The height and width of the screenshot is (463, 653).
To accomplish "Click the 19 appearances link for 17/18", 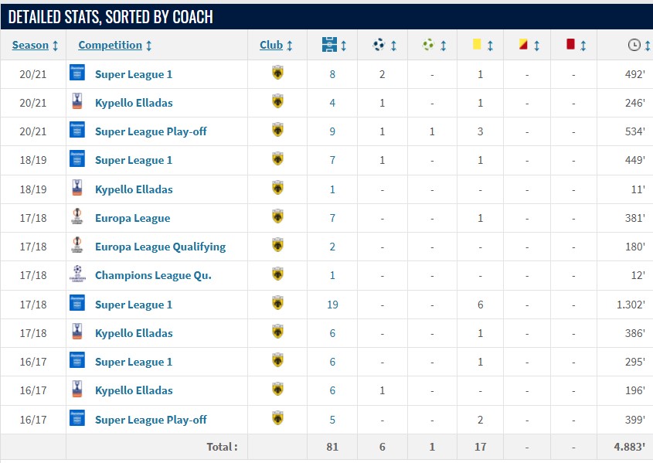I will 332,305.
